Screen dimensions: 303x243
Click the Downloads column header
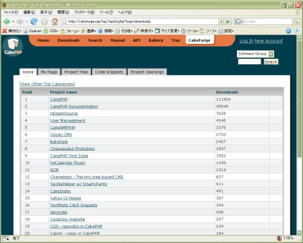[227, 92]
